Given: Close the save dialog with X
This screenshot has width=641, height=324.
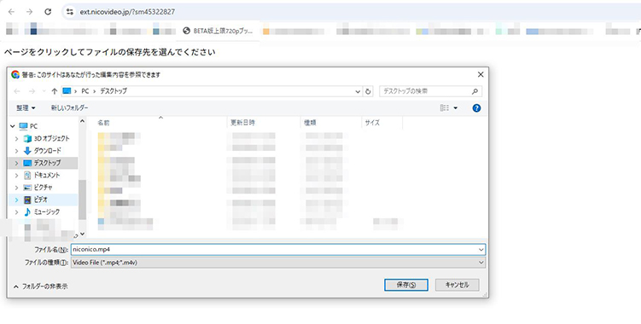Looking at the screenshot, I should 481,74.
